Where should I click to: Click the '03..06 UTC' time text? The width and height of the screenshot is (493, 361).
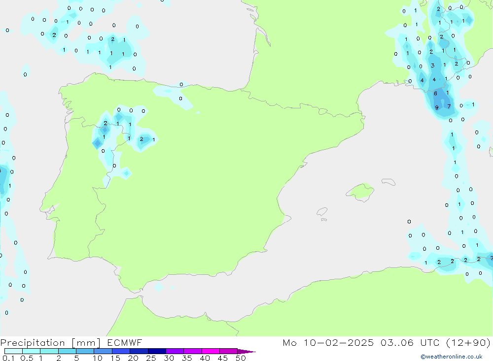pyautogui.click(x=410, y=342)
